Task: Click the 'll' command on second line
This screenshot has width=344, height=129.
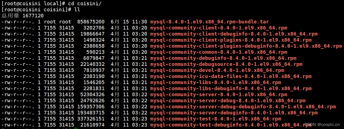Action: click(77, 10)
